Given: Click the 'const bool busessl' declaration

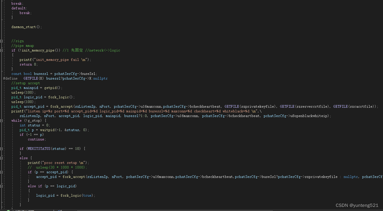Looking at the screenshot, I should click(55, 74).
